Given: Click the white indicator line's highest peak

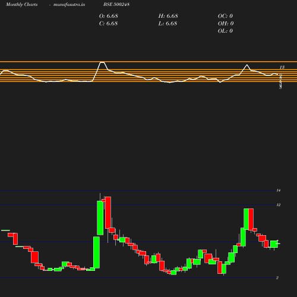Looking at the screenshot, I should (102, 62).
